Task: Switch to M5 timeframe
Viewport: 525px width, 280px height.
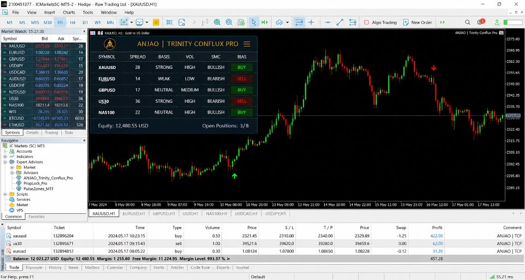Action: click(x=22, y=22)
